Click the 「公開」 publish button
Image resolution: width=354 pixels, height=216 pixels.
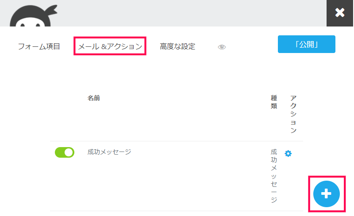[x=306, y=44]
